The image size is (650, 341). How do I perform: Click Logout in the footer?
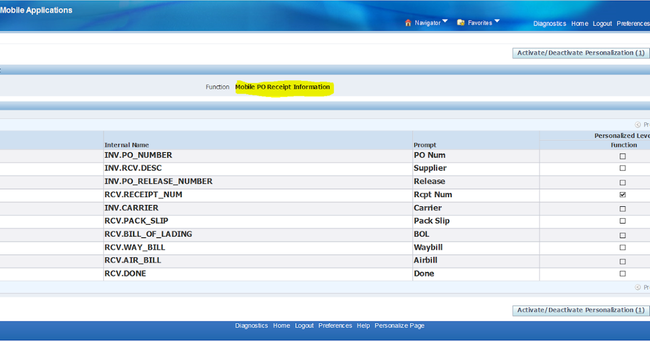tap(304, 325)
